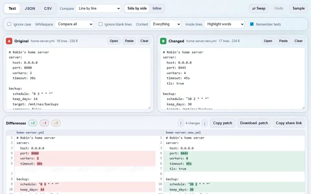Click the red A badge for Original
Screen dimensions: 311x194
9,41
